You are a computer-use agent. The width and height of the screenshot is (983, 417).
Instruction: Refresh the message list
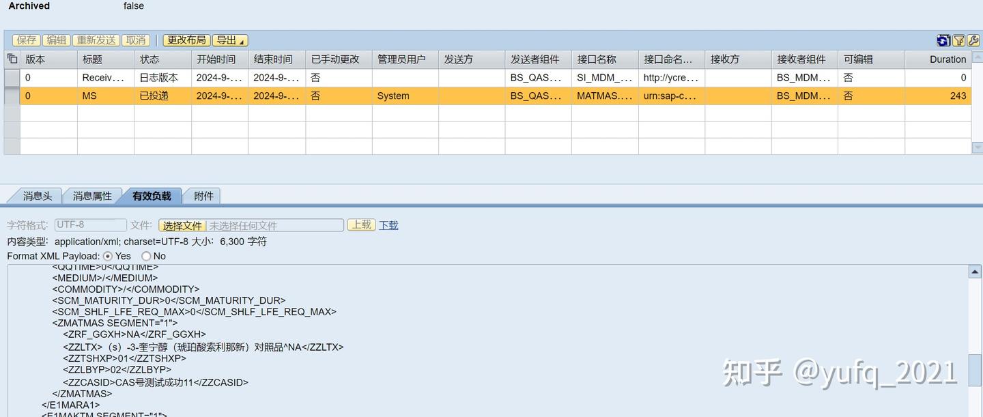pos(943,41)
